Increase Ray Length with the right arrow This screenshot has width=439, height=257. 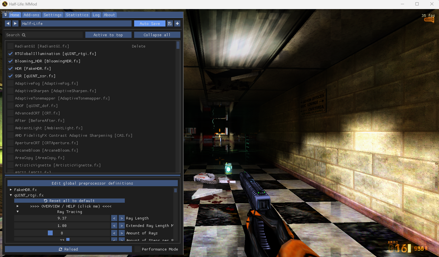[122, 218]
